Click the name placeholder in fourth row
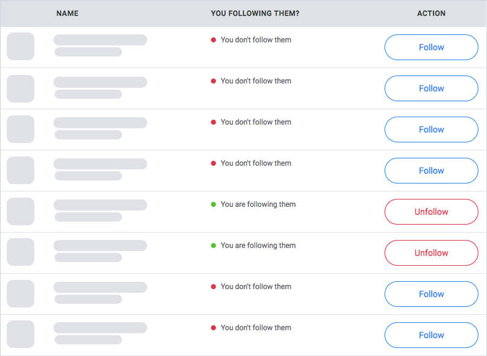487x356 pixels. tap(100, 164)
